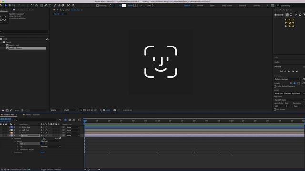Image resolution: width=305 pixels, height=171 pixels.
Task: Open the Graph Editor in timeline
Action: 80,120
